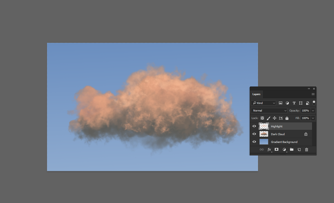Click the lock transparent pixels icon
The width and height of the screenshot is (334, 203).
coord(262,118)
